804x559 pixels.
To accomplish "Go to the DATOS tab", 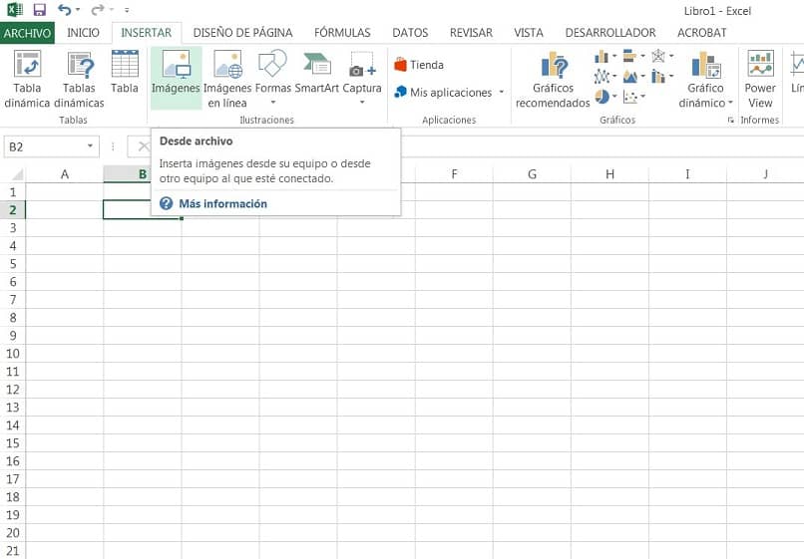I will point(410,33).
